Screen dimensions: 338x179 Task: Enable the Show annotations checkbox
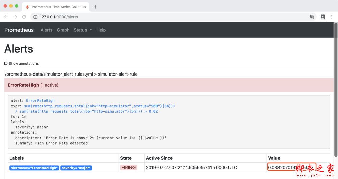coord(6,63)
